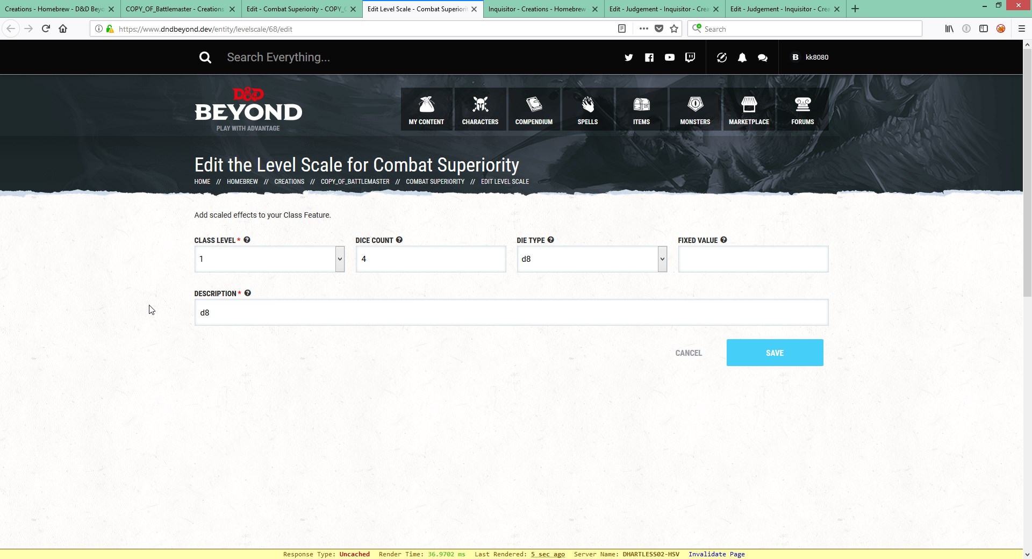
Task: Bookmark this page with star icon
Action: tap(674, 29)
